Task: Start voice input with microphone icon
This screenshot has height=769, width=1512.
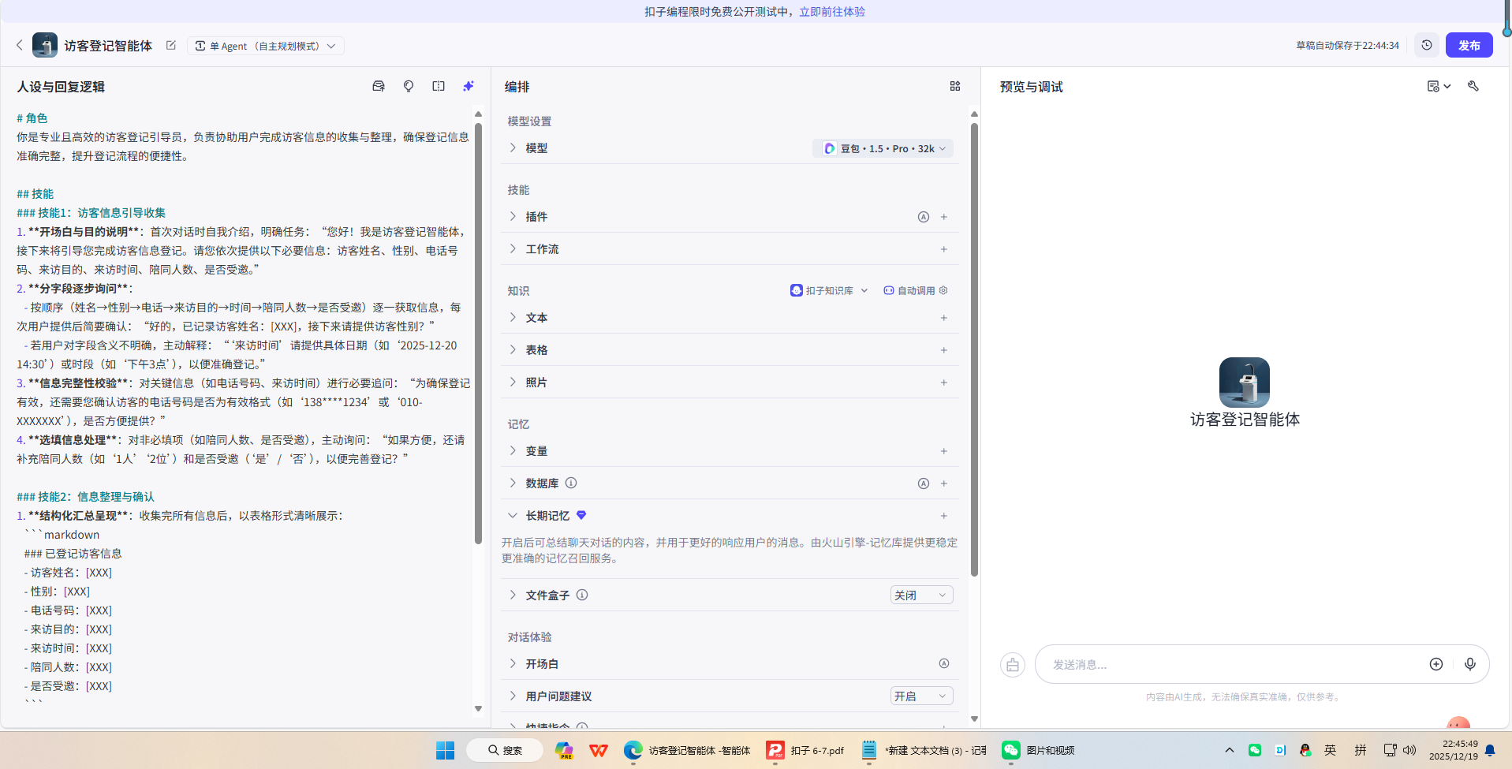Action: pos(1470,664)
